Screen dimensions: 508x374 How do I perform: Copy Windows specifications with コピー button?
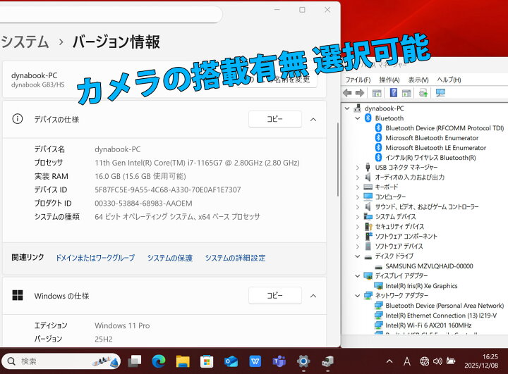(x=275, y=295)
